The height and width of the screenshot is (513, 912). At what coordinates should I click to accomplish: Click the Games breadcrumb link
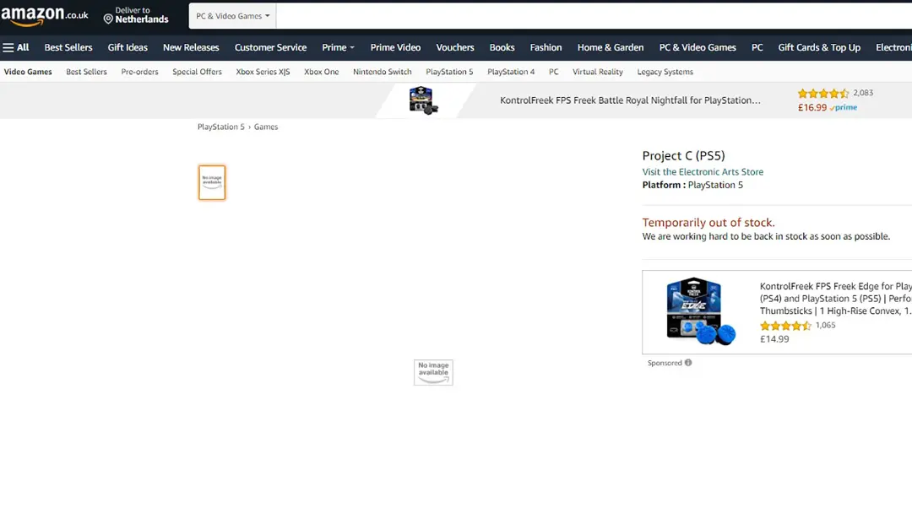pyautogui.click(x=266, y=127)
